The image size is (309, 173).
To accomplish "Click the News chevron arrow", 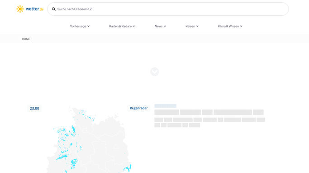I will point(165,26).
